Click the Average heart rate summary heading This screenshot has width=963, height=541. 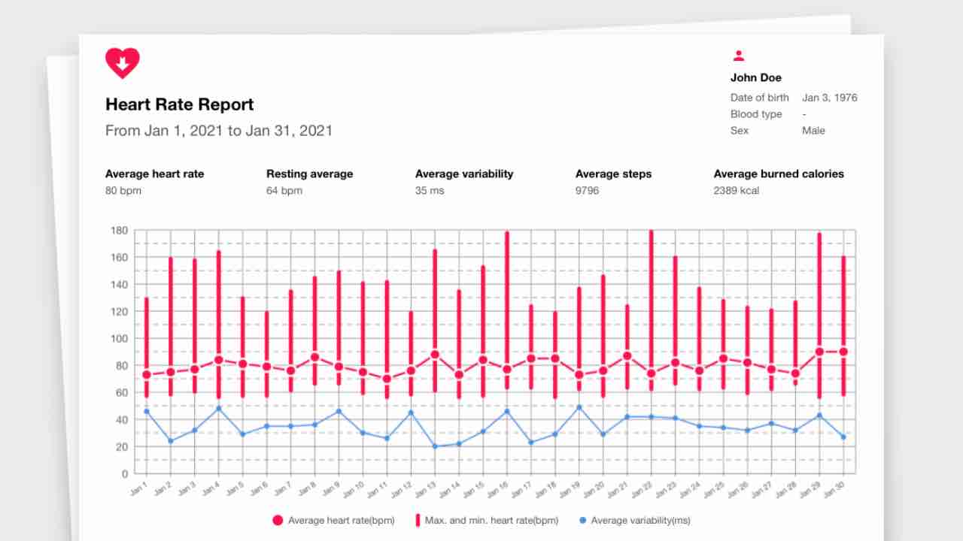coord(154,174)
